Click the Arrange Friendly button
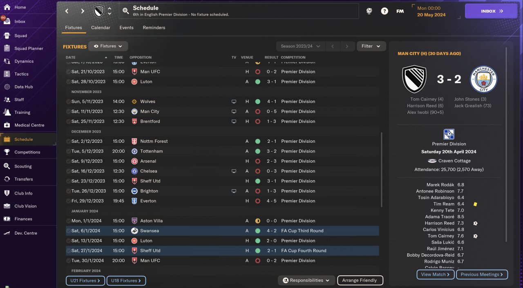This screenshot has height=288, width=523. [360, 281]
